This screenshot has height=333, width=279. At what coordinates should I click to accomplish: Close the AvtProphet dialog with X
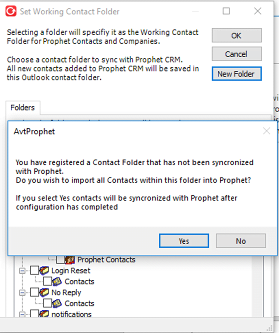[x=266, y=131]
